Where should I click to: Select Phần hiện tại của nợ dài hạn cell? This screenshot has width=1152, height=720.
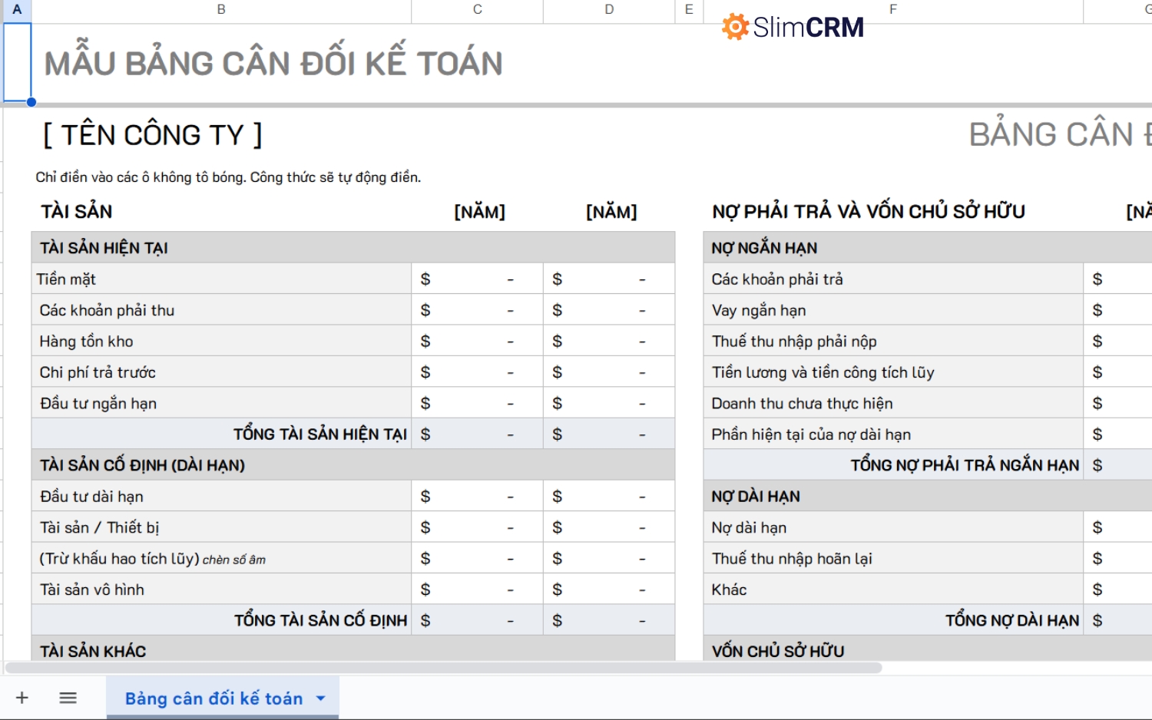click(893, 434)
